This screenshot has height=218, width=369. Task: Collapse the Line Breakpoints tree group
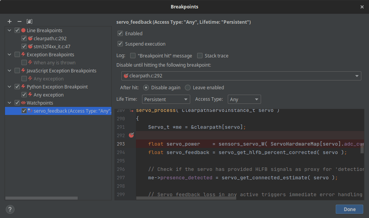[x=10, y=31]
